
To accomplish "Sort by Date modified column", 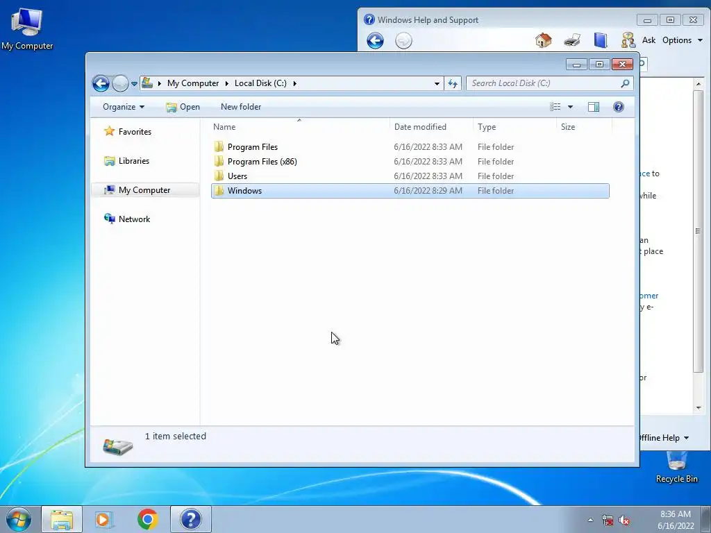I will pos(430,127).
